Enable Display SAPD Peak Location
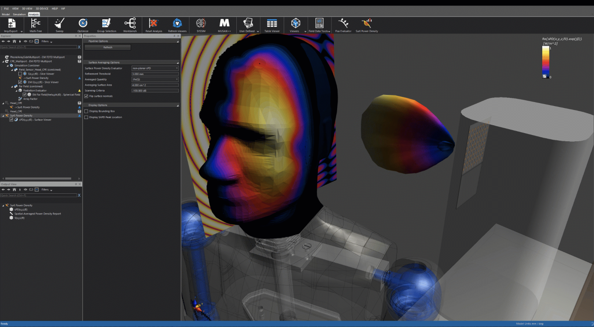Viewport: 594px width, 327px height. click(x=87, y=117)
